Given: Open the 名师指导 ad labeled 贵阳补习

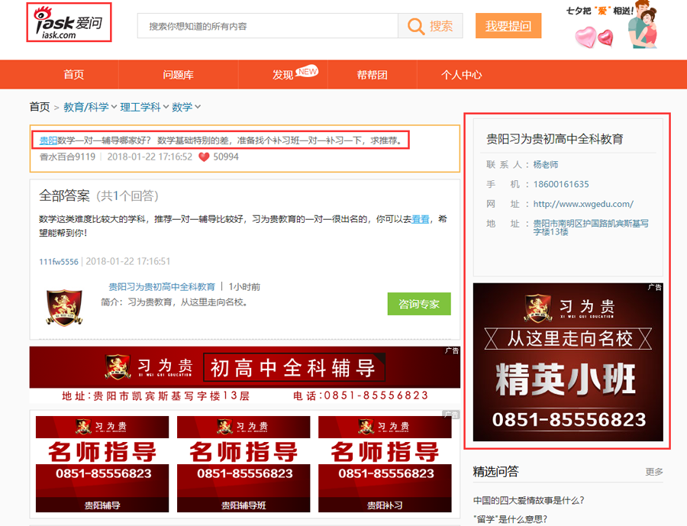Looking at the screenshot, I should [x=385, y=464].
